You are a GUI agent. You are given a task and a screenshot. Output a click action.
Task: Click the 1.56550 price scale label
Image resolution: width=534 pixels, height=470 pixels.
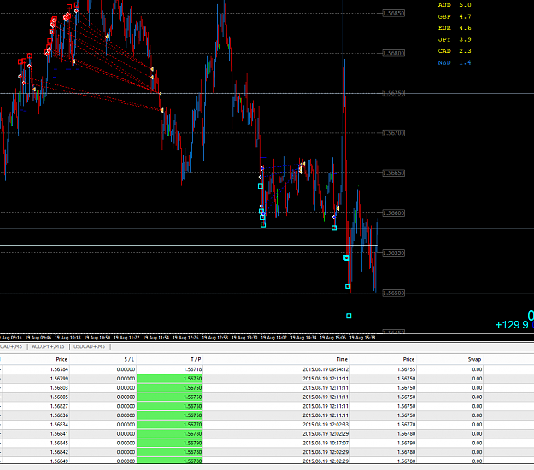coord(394,253)
